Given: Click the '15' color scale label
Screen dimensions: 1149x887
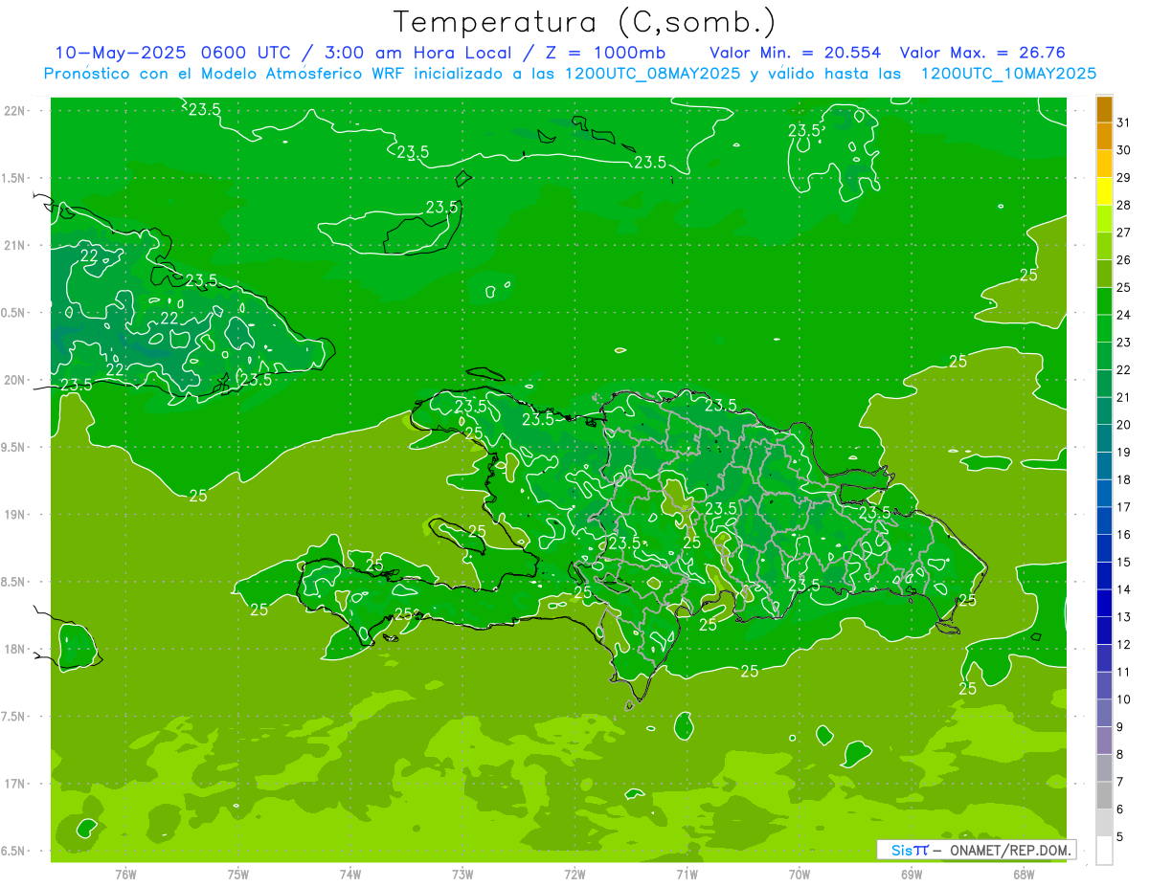Looking at the screenshot, I should (1124, 563).
